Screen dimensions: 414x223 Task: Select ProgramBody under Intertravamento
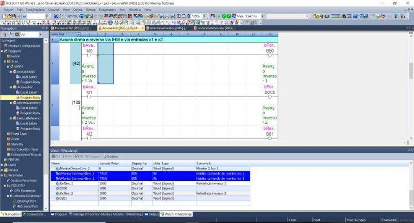tap(30, 113)
